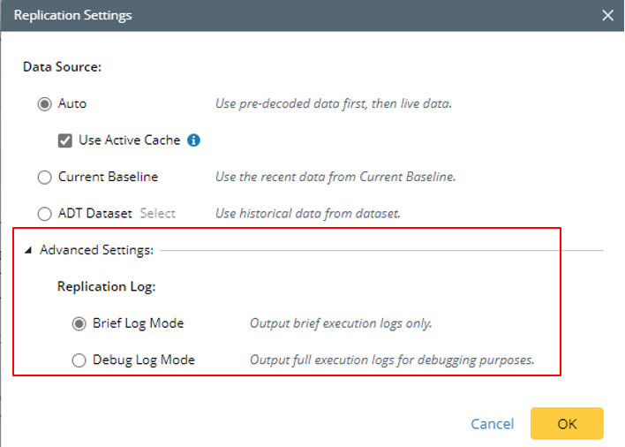Enable the Brief Log Mode radio button

coord(79,323)
